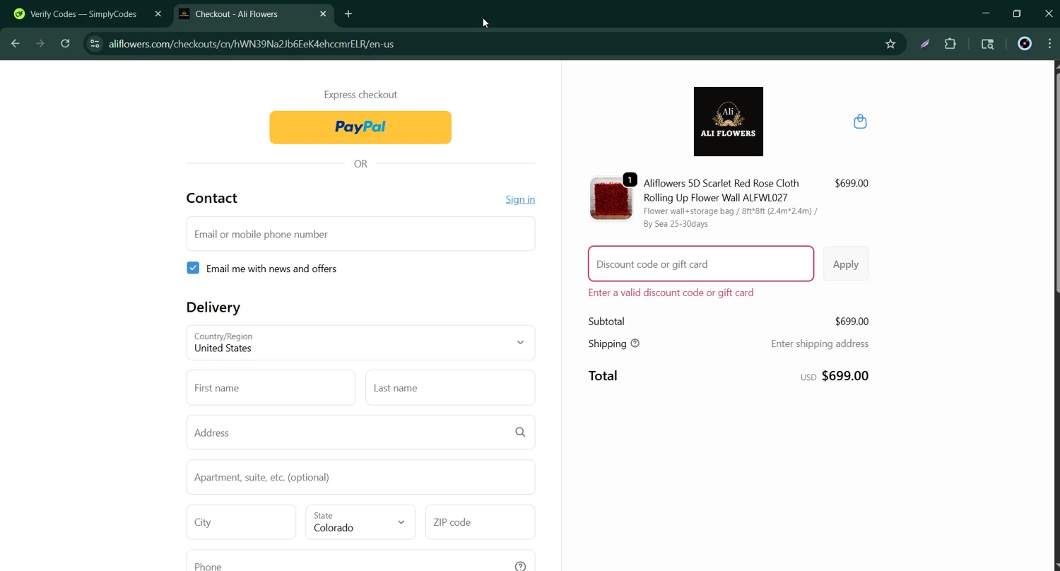The height and width of the screenshot is (571, 1060).
Task: Click the Sign in link
Action: click(x=520, y=199)
